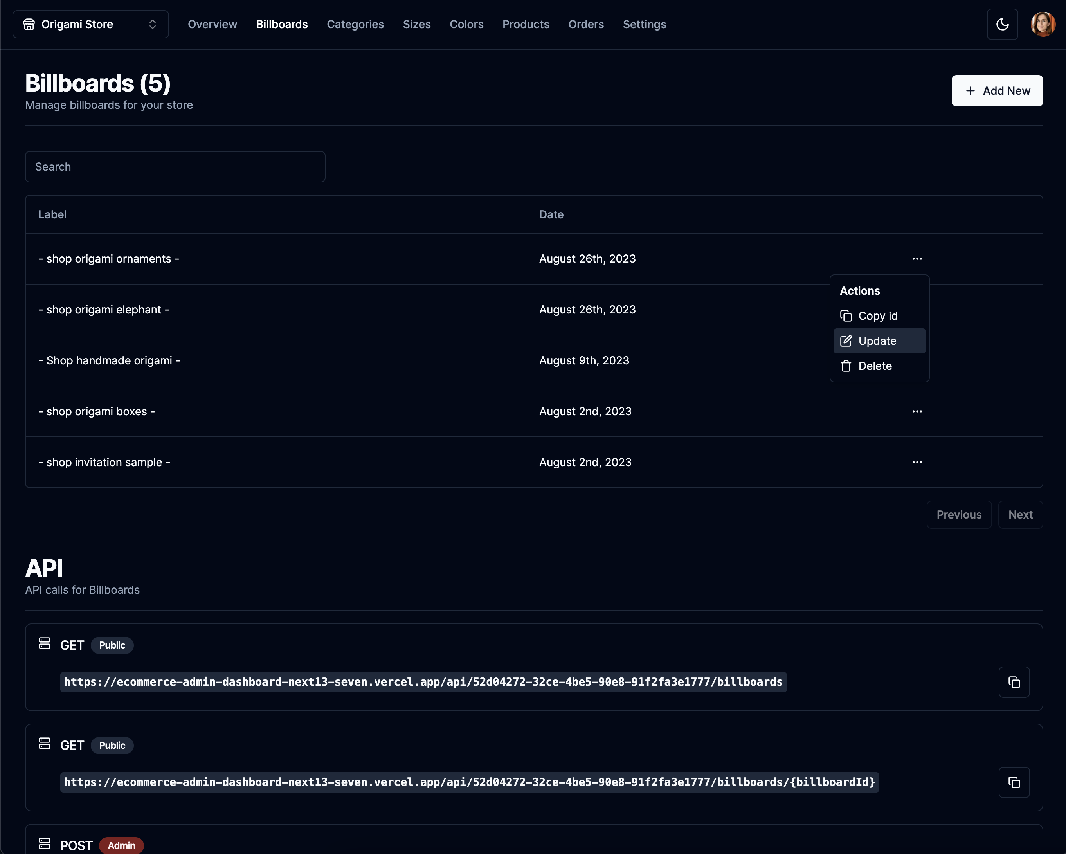The width and height of the screenshot is (1066, 854).
Task: Click the Next pagination button
Action: pos(1020,515)
